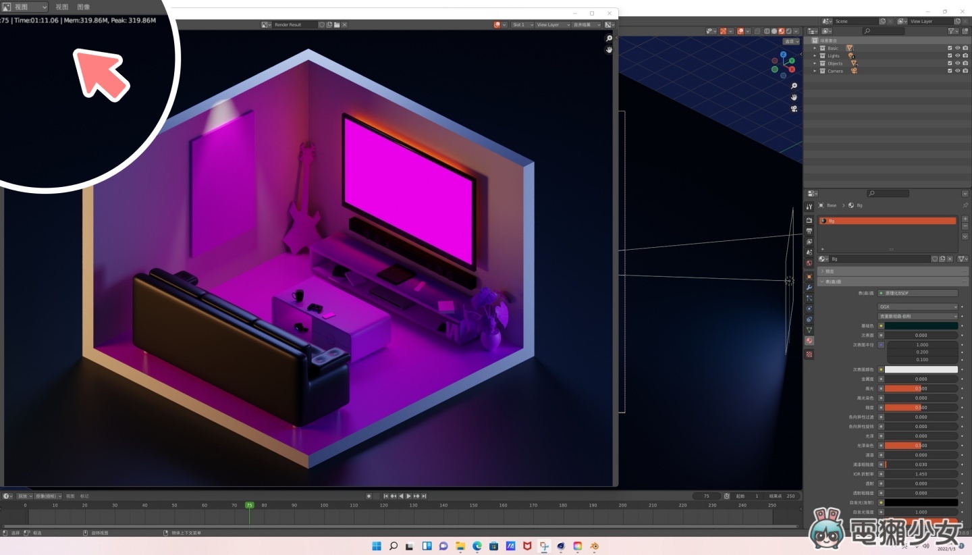Hide the Lights collection in viewport
972x555 pixels.
pyautogui.click(x=957, y=56)
